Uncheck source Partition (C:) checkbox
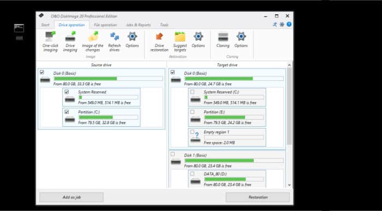The image size is (382, 211). (67, 112)
